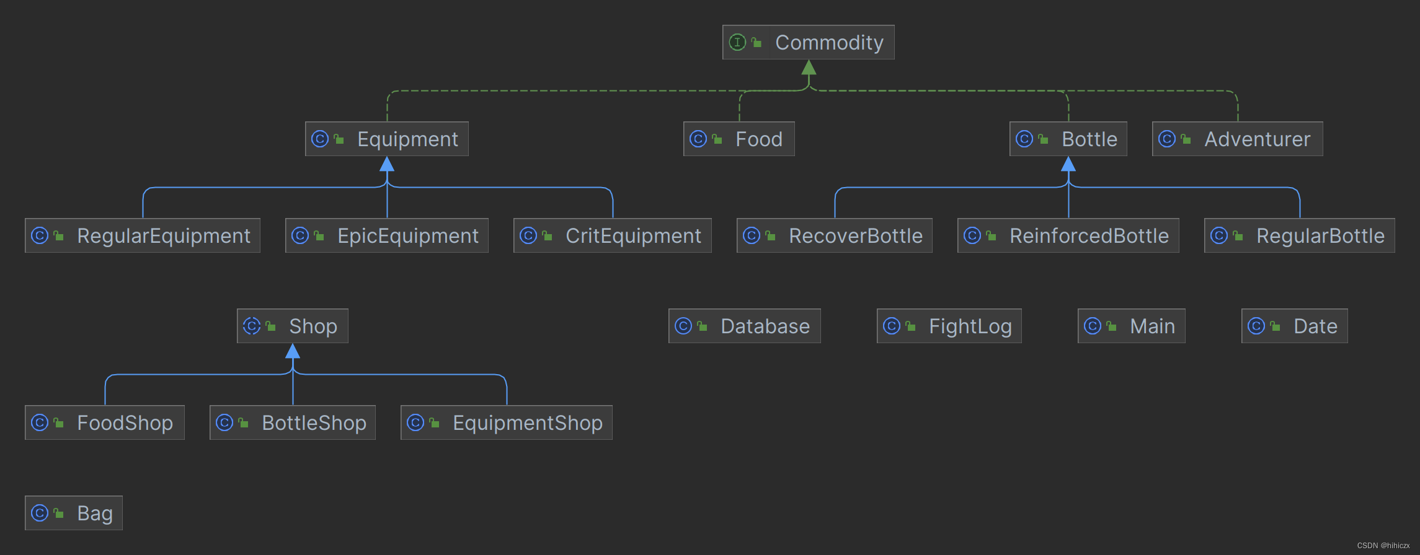This screenshot has width=1420, height=555.
Task: Click the class icon on Bottle node
Action: [1024, 139]
